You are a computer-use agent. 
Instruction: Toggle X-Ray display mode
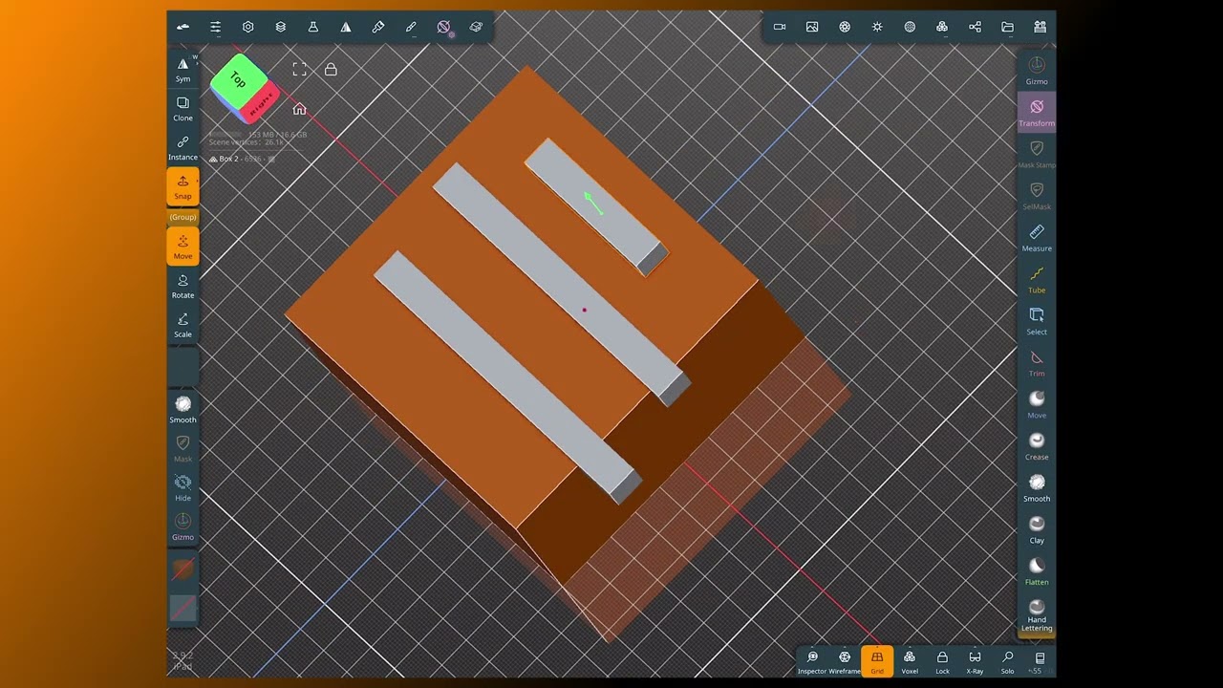point(975,661)
